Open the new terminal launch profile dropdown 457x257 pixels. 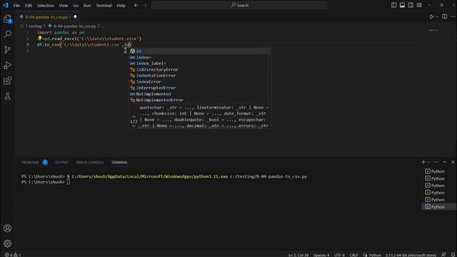click(x=428, y=162)
